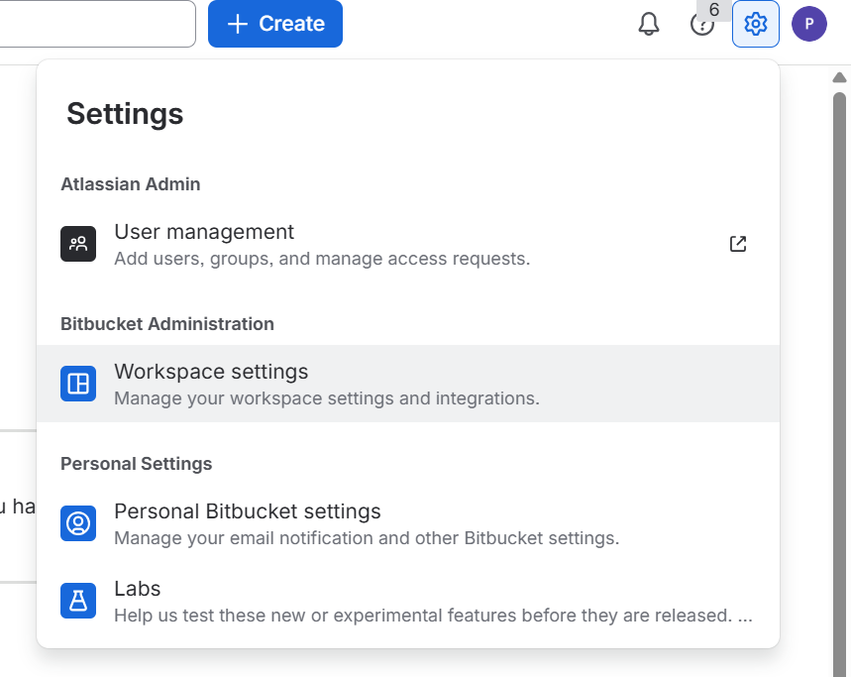Click the blue Create button
Screen dimensions: 851x677
coord(275,24)
